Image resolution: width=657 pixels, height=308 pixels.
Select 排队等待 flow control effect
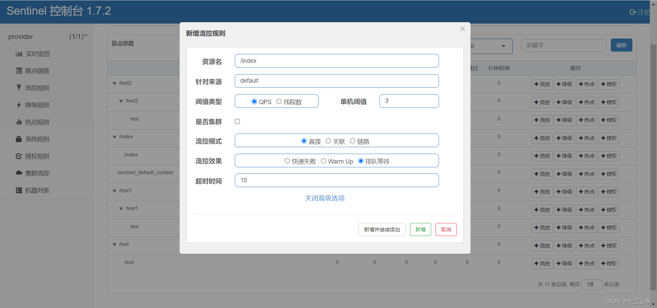361,161
